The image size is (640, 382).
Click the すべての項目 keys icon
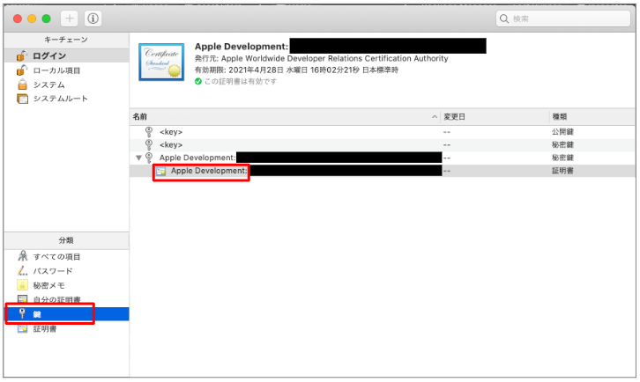click(23, 256)
